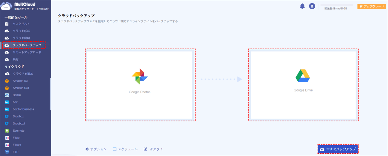Viewport: 388px width, 156px height.
Task: Enable the スケジュール checkbox
Action: [115, 149]
